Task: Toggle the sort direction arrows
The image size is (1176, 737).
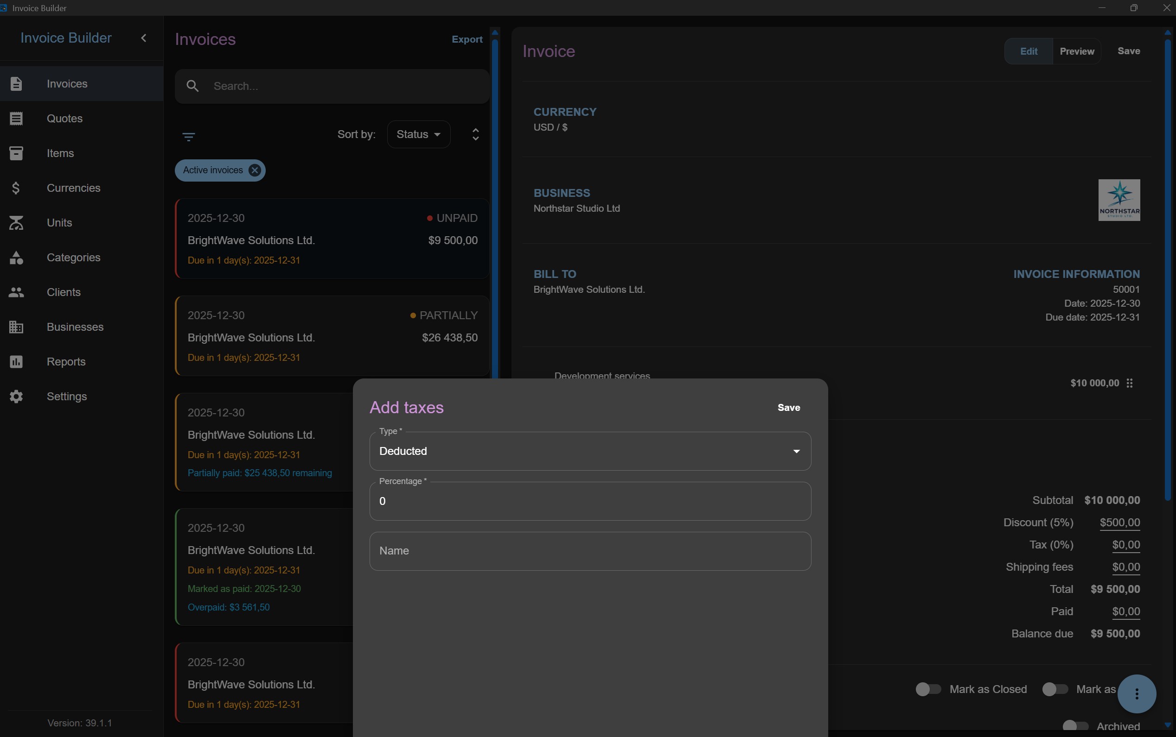Action: (476, 134)
